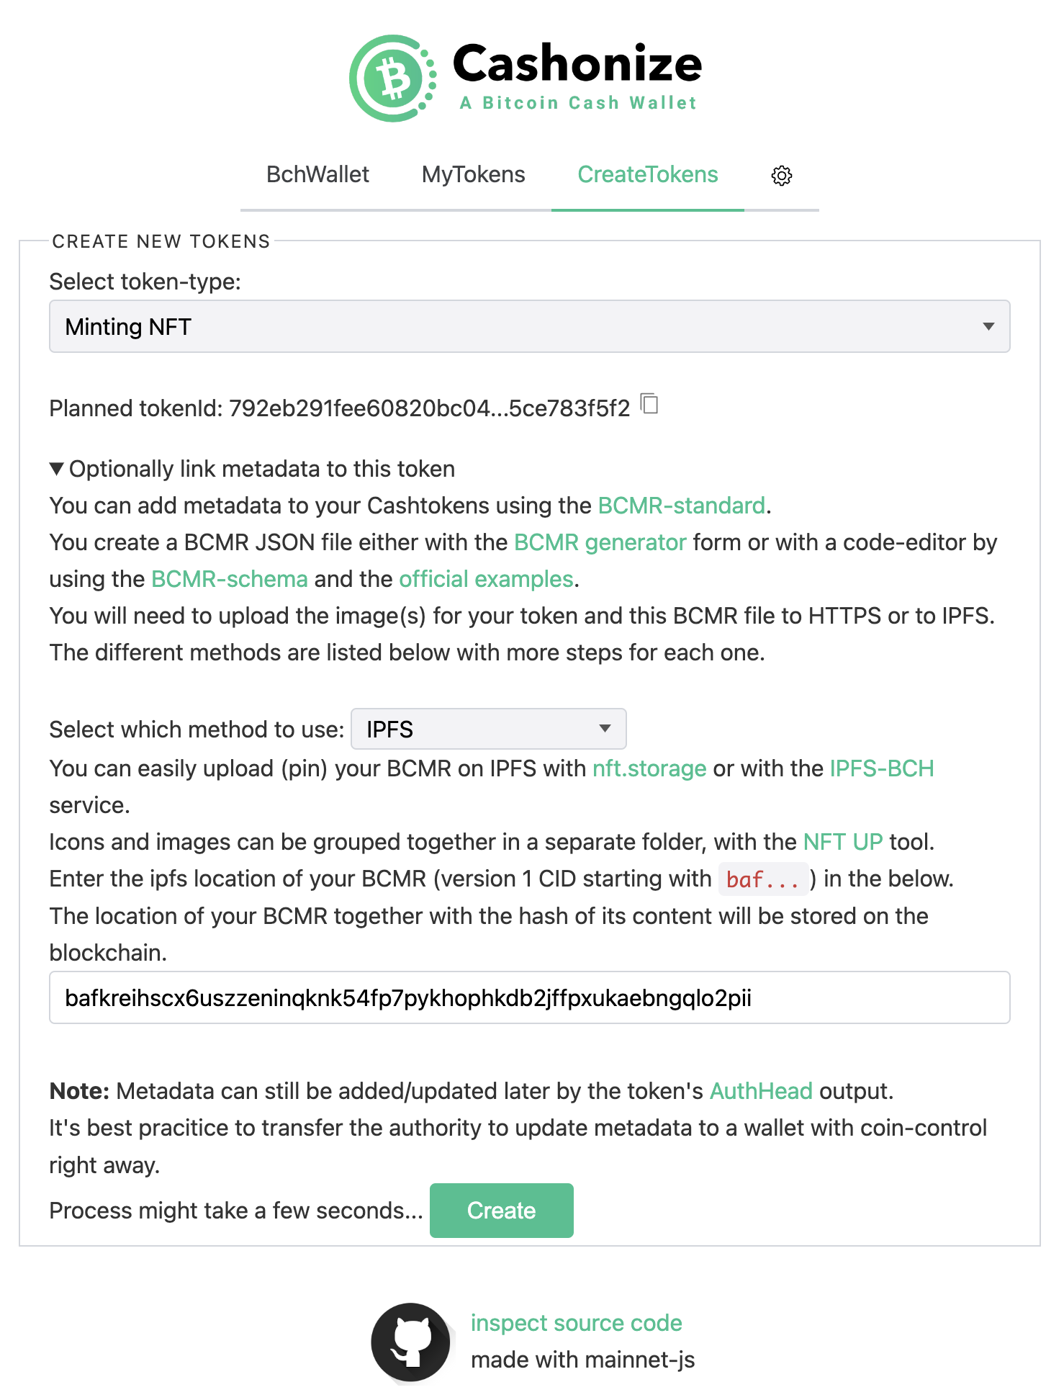Open the token-type dropdown showing Minting NFT
Image resolution: width=1064 pixels, height=1400 pixels.
529,327
